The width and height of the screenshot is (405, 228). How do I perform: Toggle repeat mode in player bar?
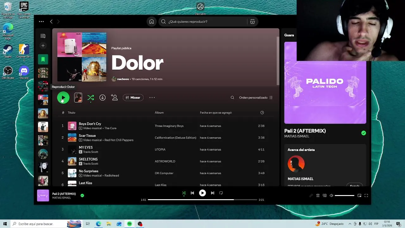(221, 193)
